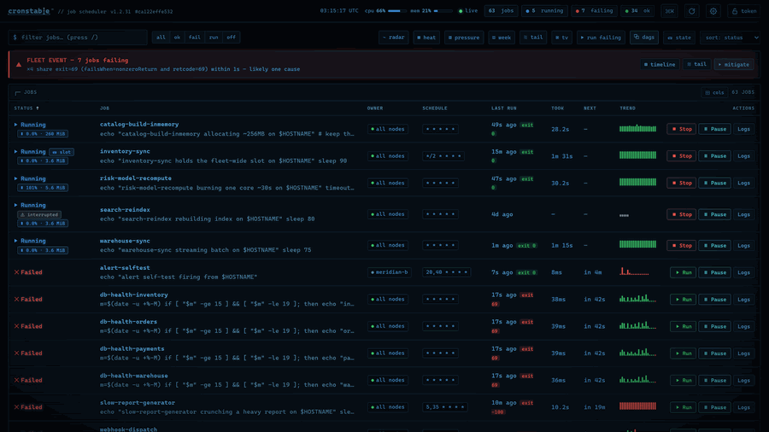The image size is (769, 432).
Task: Run the db-health-warehouse job
Action: pyautogui.click(x=683, y=380)
